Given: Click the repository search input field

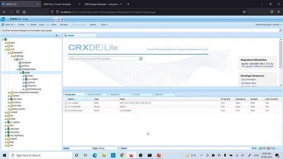Looking at the screenshot, I should tap(104, 59).
